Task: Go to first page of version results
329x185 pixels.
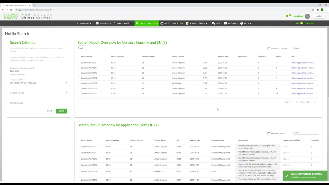Action: [x=297, y=102]
